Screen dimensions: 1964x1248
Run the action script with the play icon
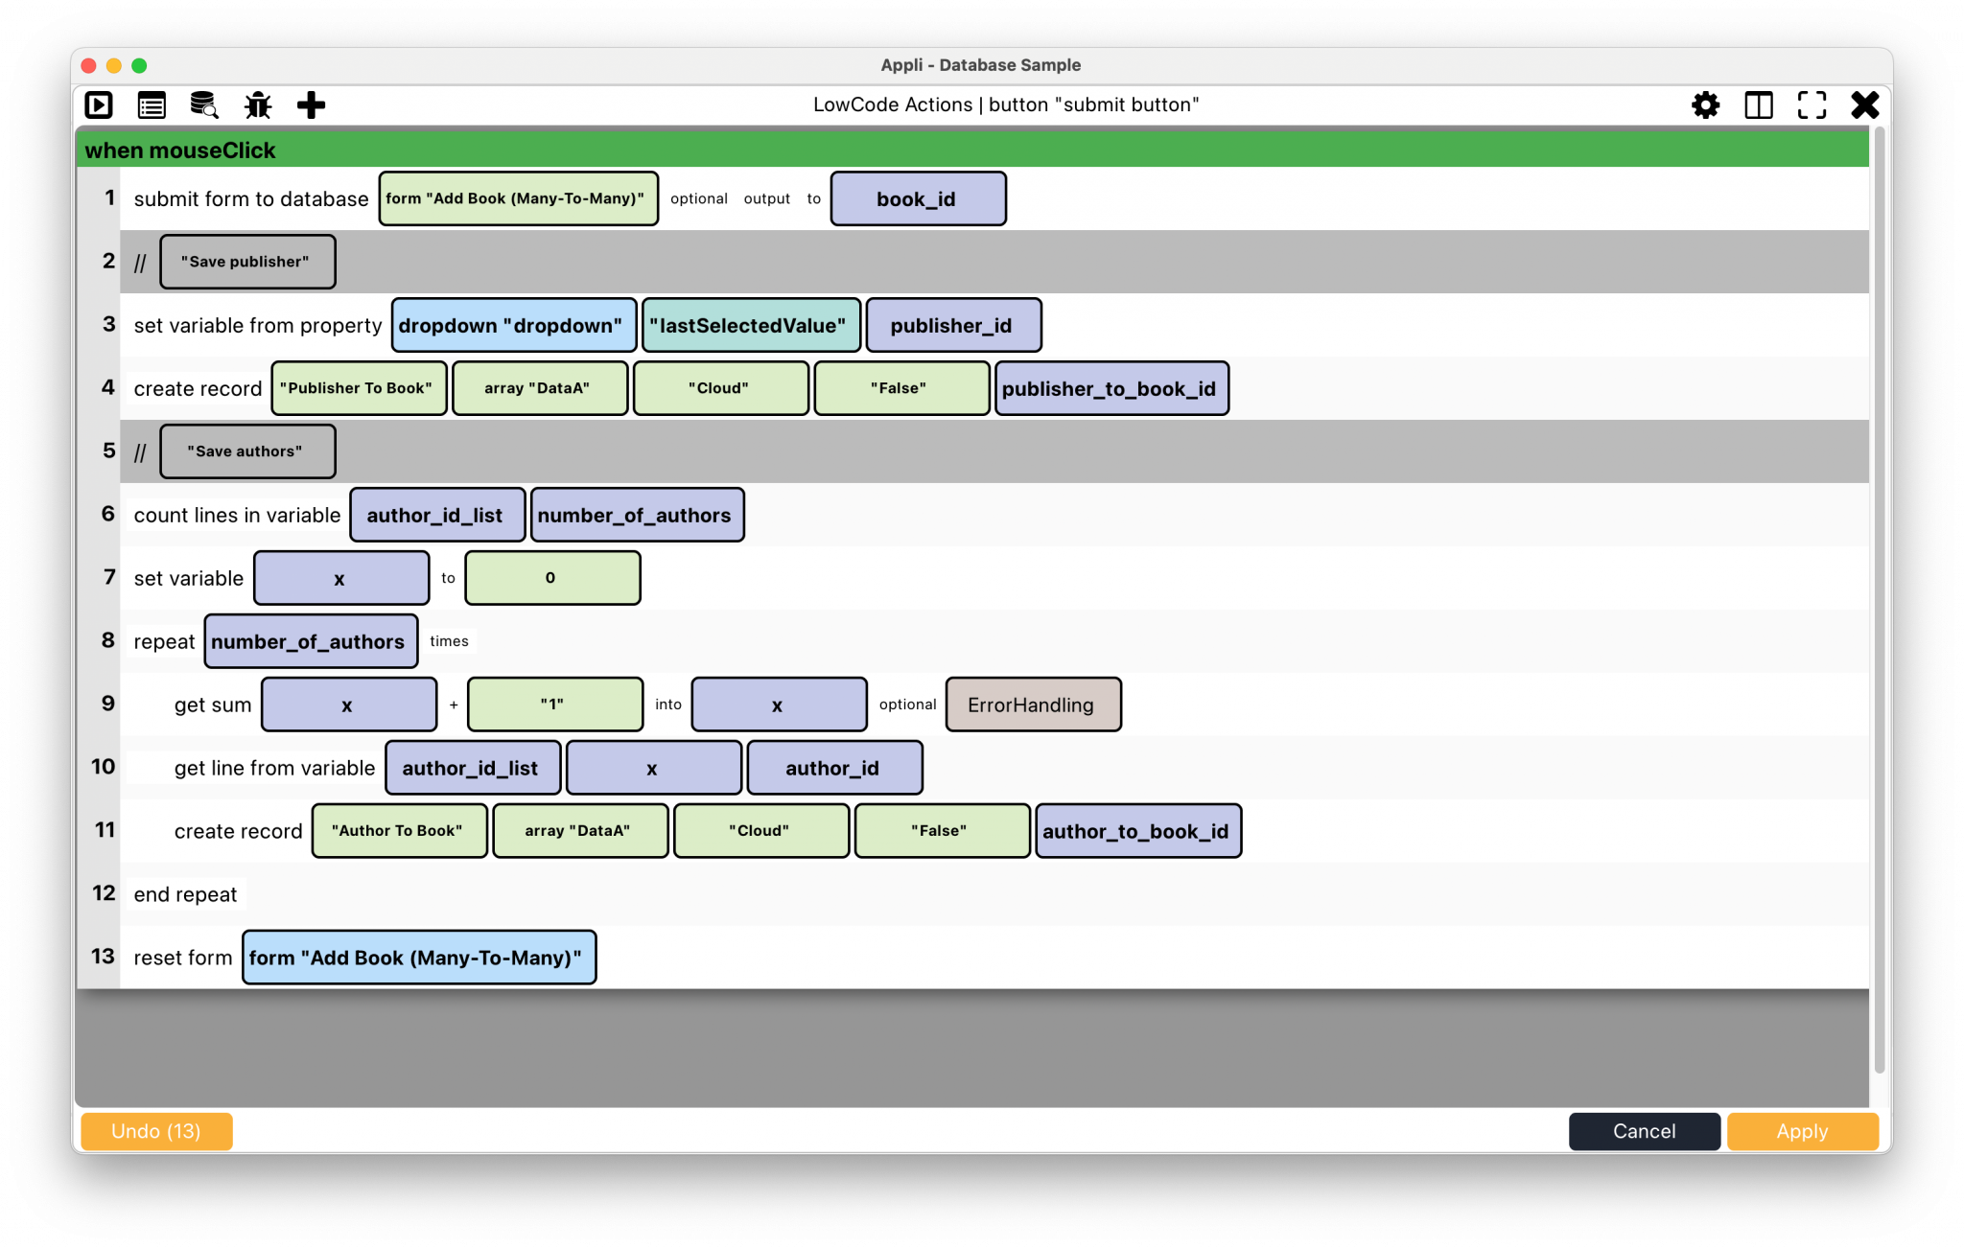99,105
